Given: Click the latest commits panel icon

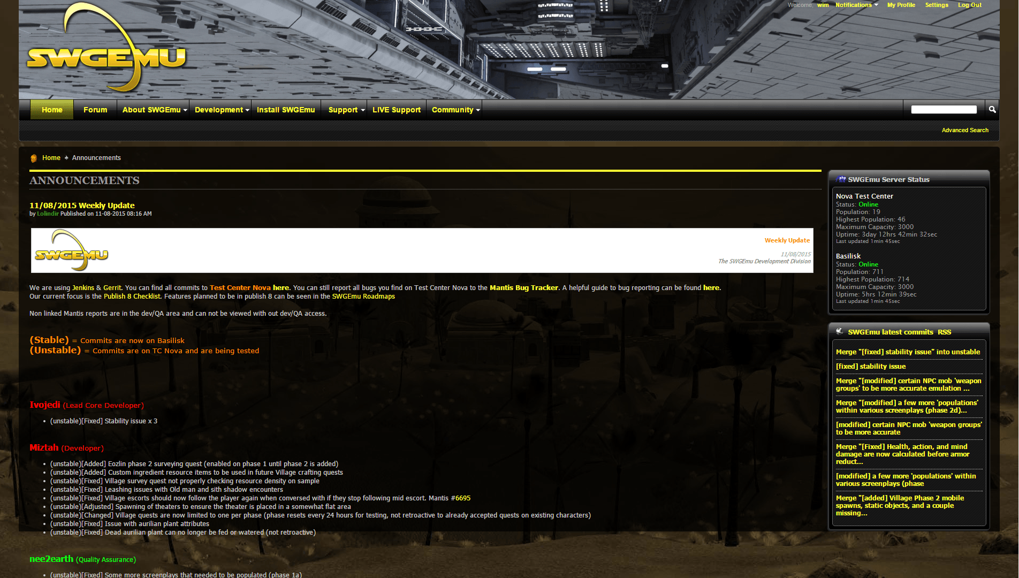Looking at the screenshot, I should tap(840, 332).
